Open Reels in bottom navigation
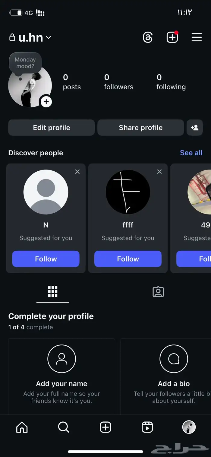 click(x=147, y=427)
